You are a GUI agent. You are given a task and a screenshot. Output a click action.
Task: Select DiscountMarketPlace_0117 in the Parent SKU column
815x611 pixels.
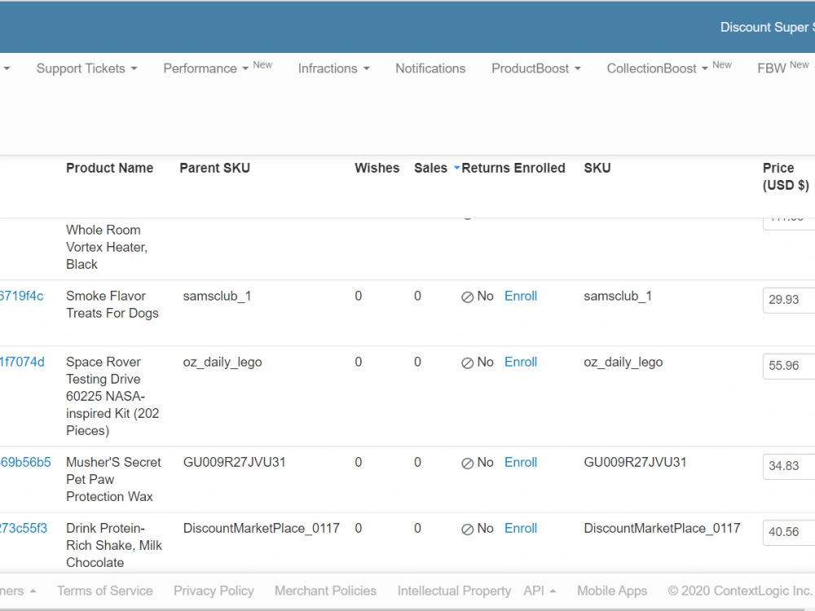point(262,529)
